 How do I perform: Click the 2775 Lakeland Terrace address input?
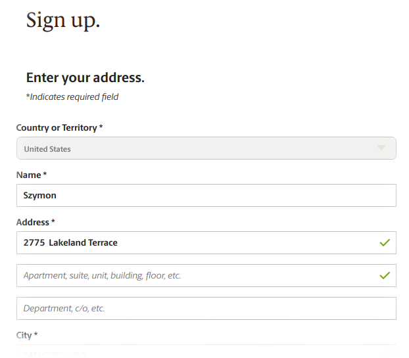[x=206, y=242]
